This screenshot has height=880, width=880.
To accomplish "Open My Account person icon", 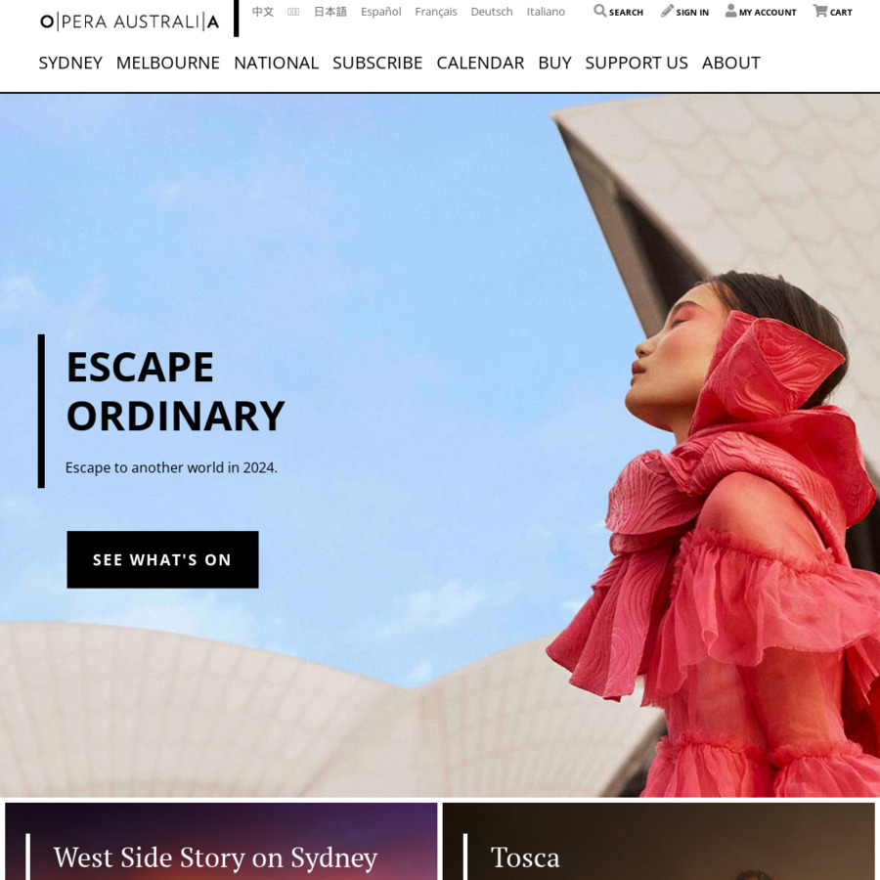I will coord(730,11).
